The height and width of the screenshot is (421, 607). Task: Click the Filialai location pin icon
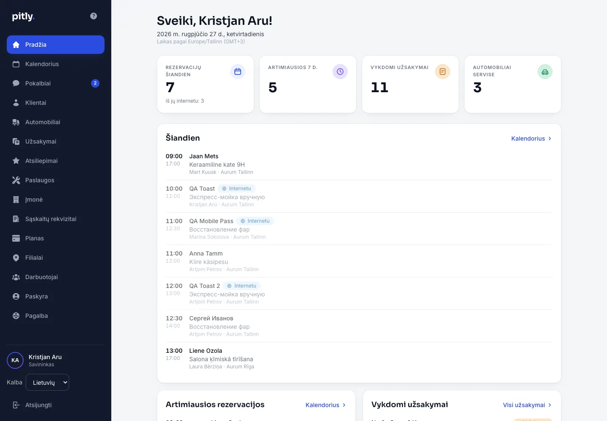point(16,258)
